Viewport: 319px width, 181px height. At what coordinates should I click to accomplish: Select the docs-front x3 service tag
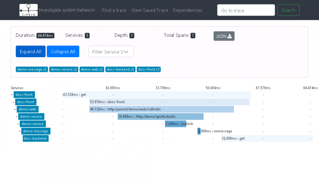coord(149,69)
